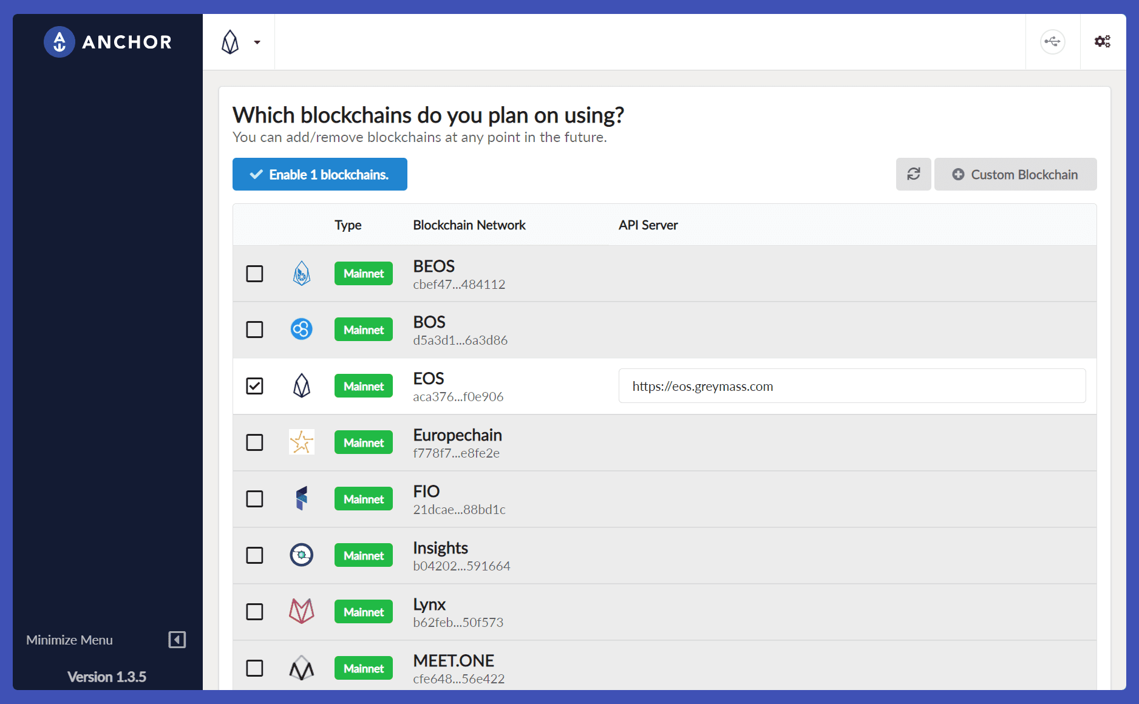Select the EOS network name
1139x704 pixels.
pos(429,378)
